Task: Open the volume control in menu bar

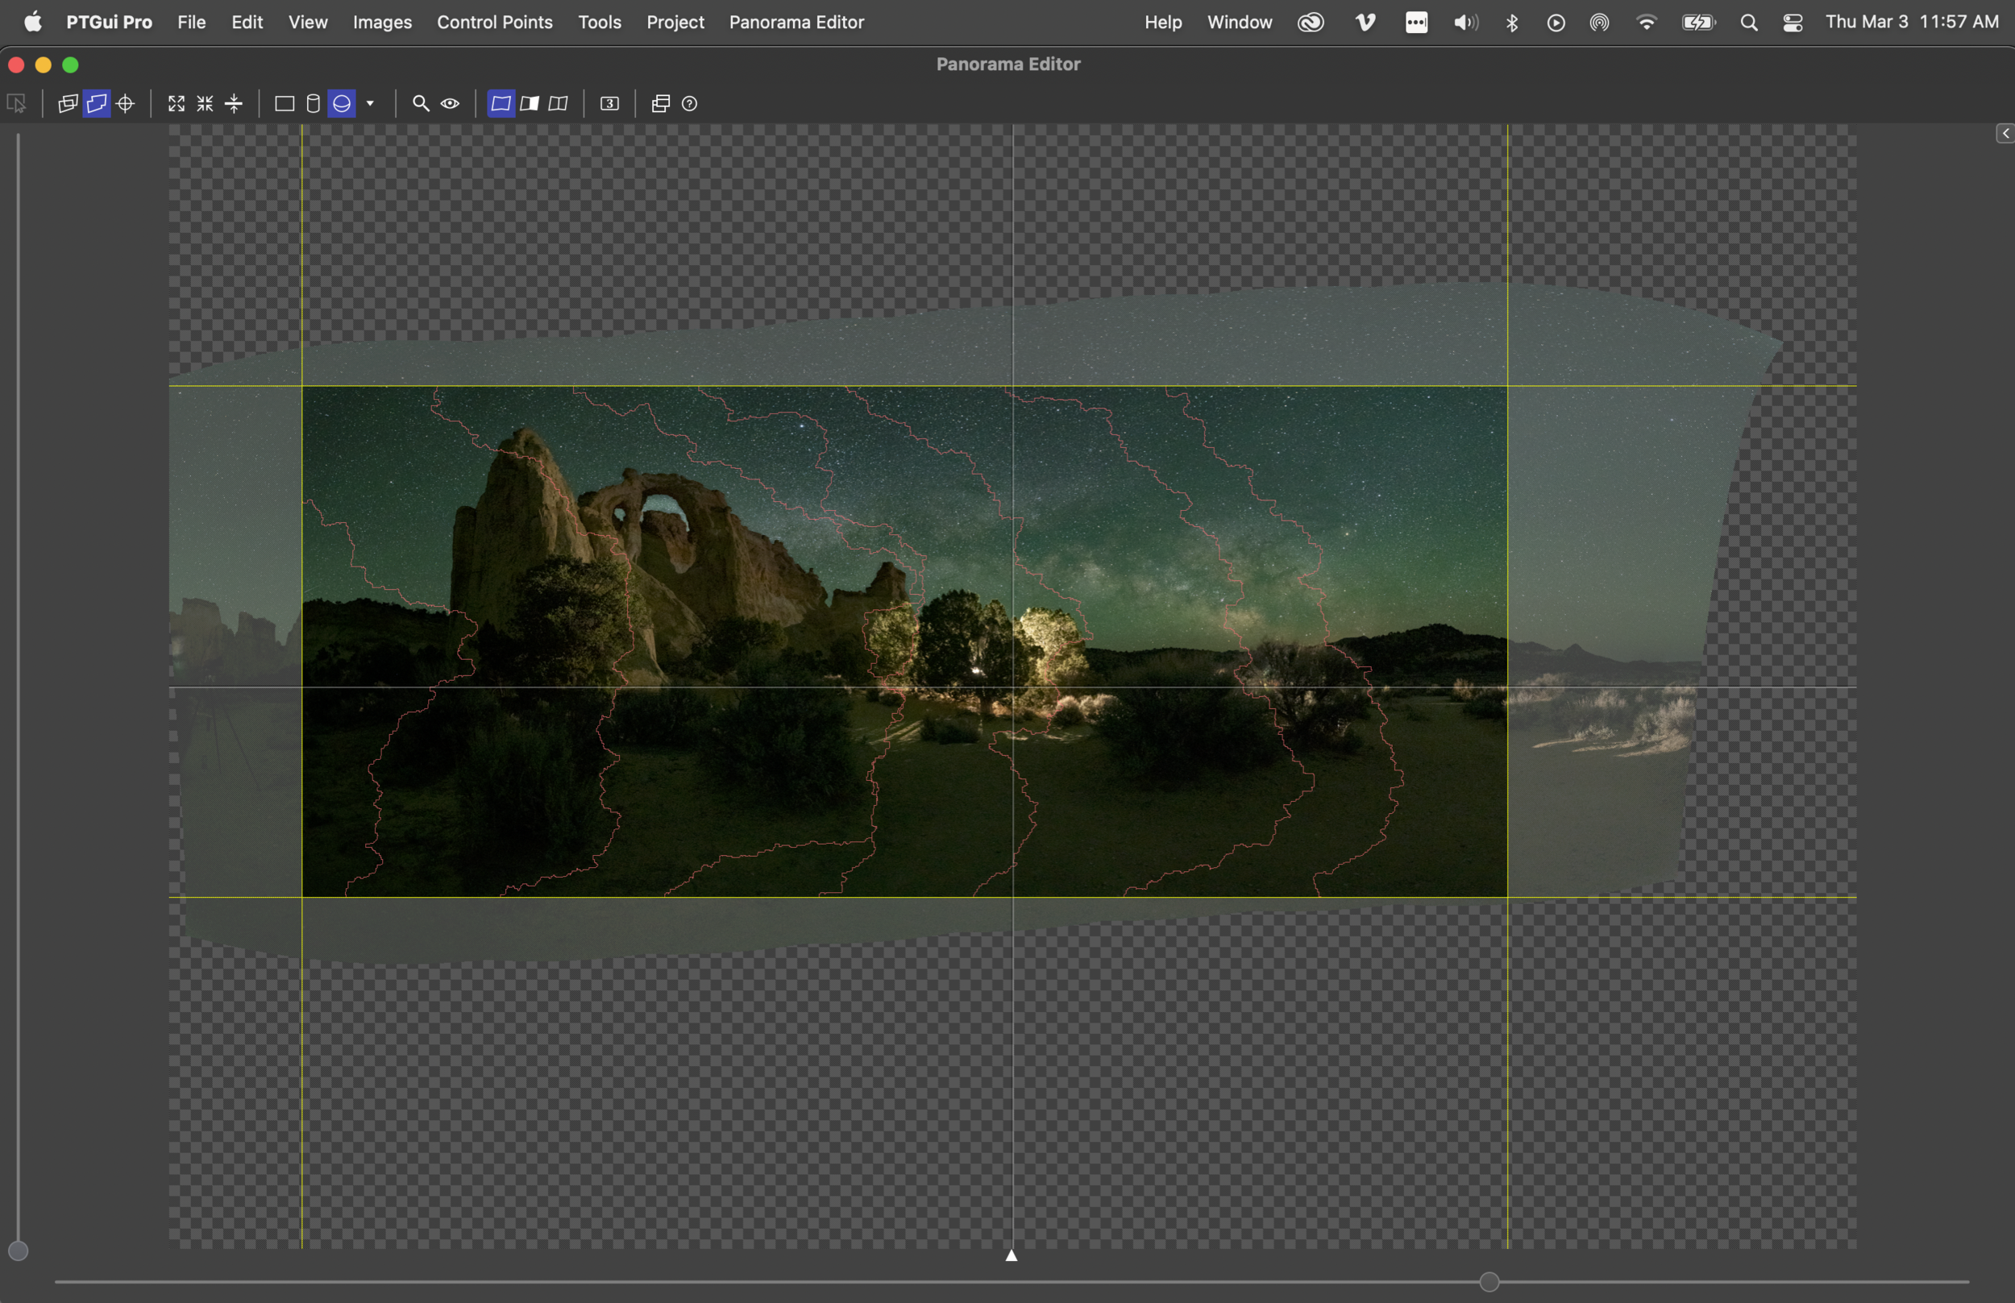Action: (x=1466, y=22)
